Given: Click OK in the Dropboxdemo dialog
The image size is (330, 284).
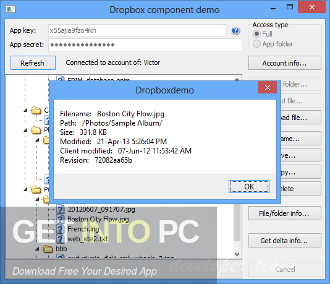Looking at the screenshot, I should 249,186.
